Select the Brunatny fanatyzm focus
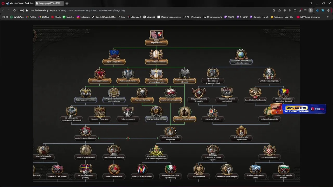Viewport: 333px width, 187px height. pos(100,114)
